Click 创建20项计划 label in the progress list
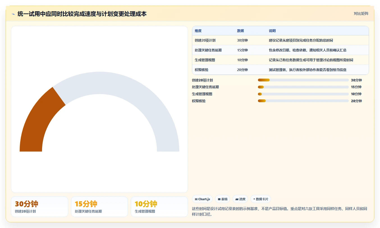Image resolution: width=380 pixels, height=228 pixels. pos(202,80)
